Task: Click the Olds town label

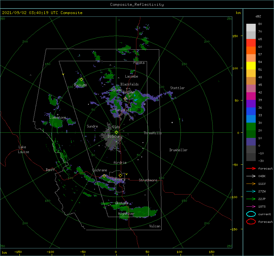Action: [x=116, y=127]
